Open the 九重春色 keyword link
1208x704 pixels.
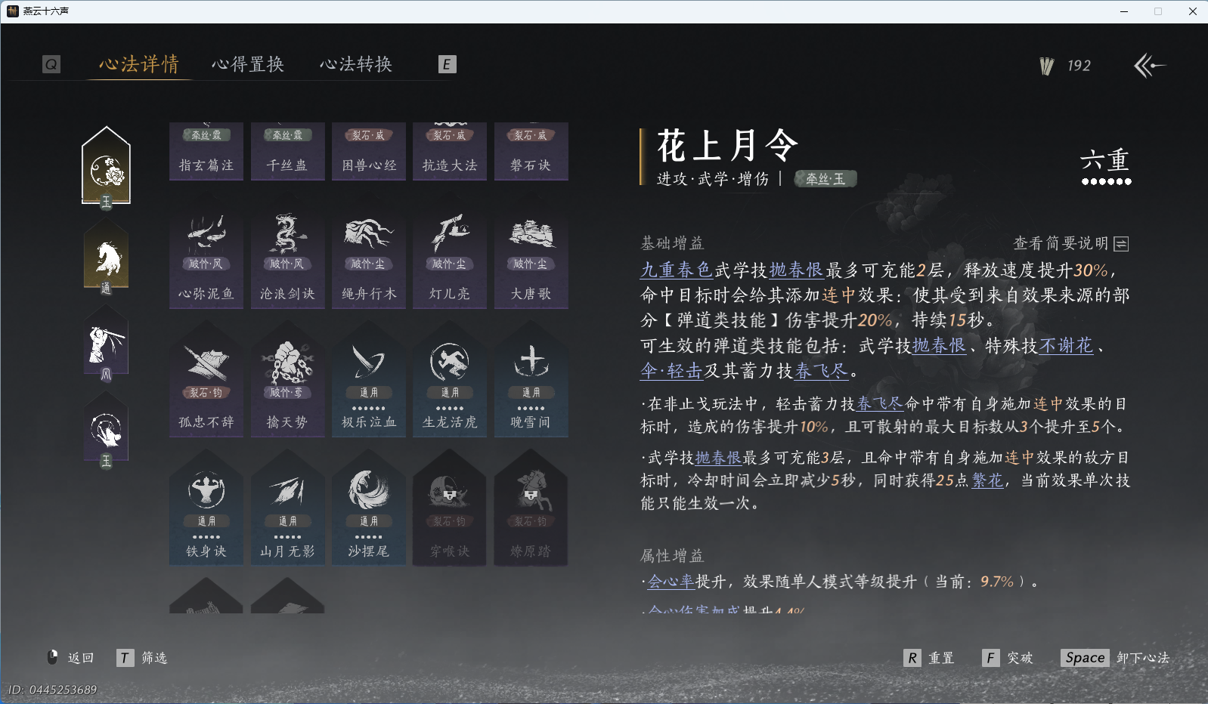676,270
